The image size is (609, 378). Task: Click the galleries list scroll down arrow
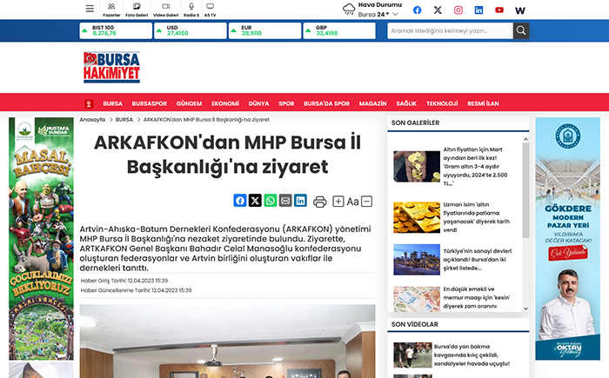525,309
